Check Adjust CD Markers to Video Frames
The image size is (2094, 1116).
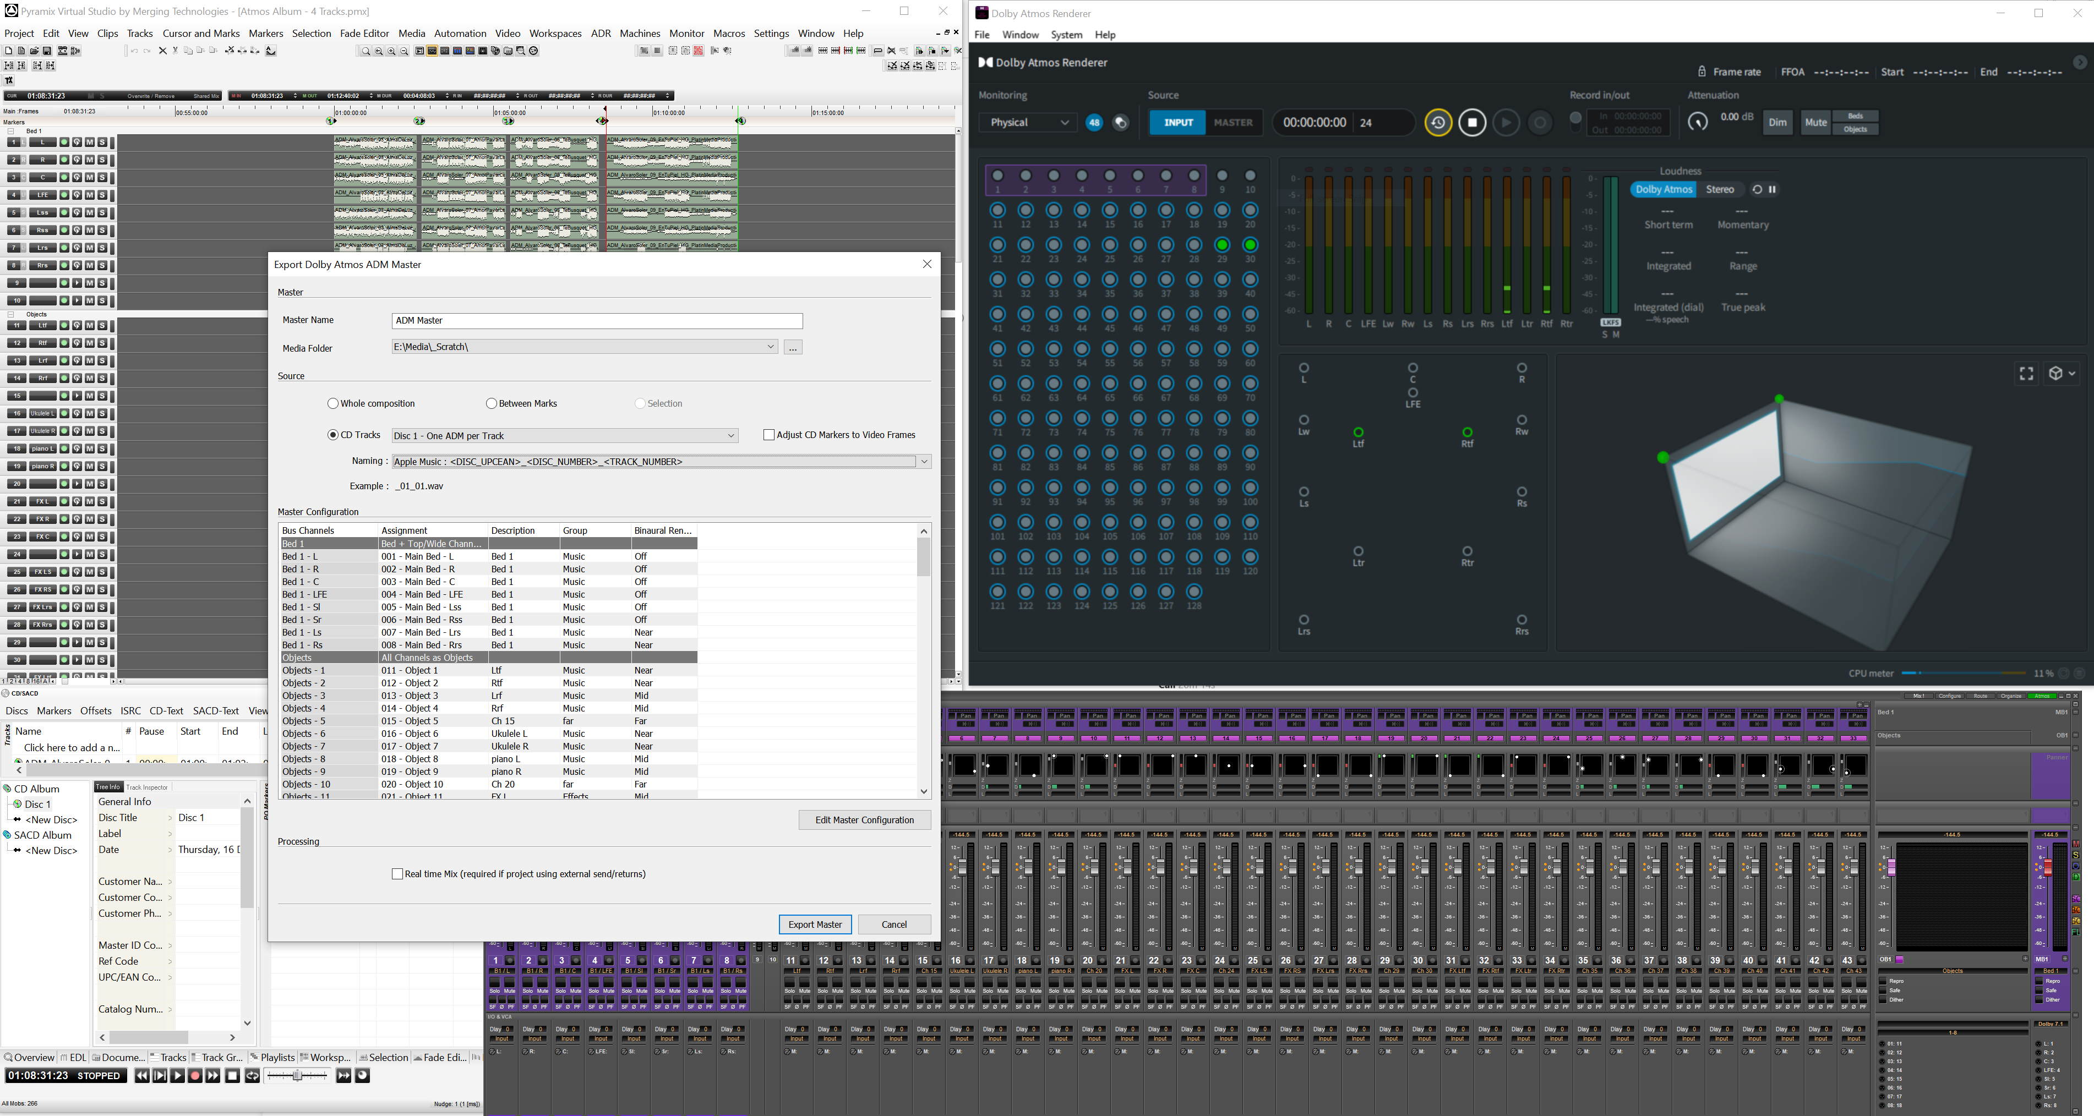tap(768, 435)
